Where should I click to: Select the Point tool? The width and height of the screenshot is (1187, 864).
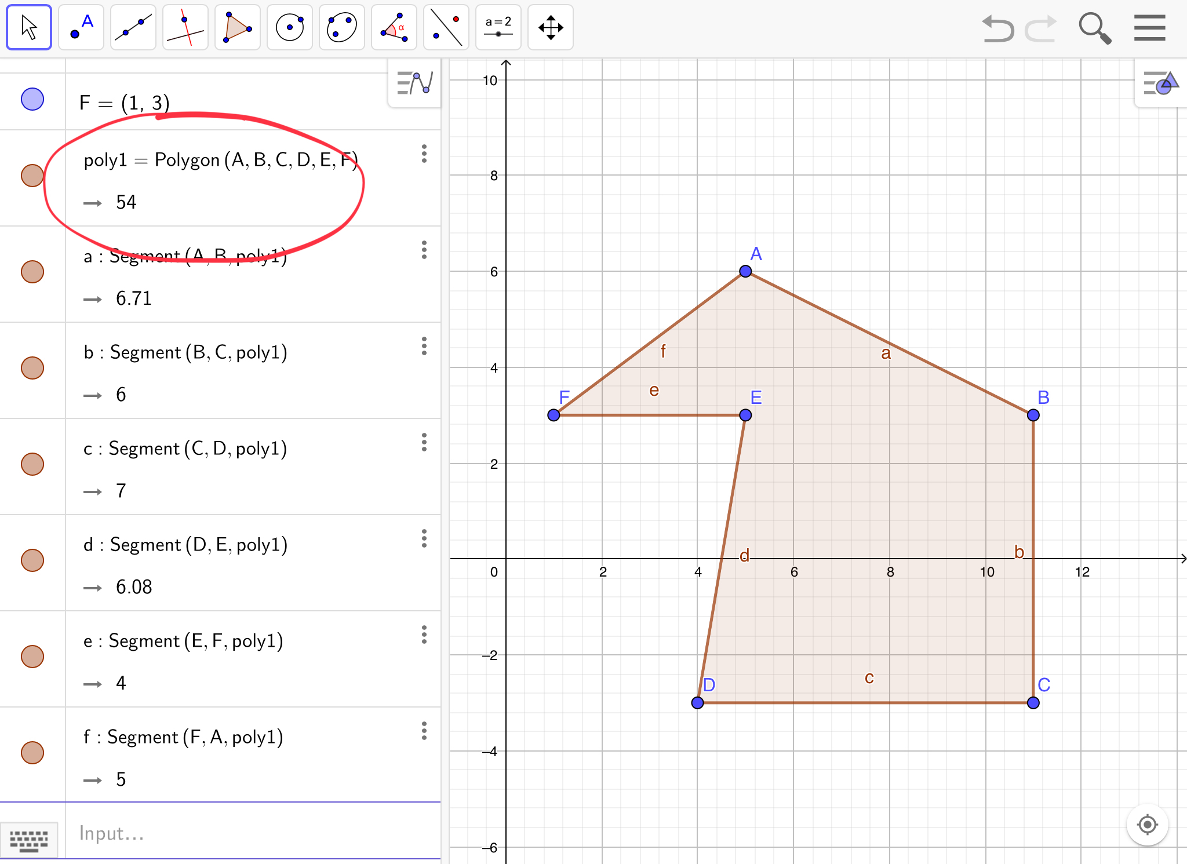tap(81, 27)
